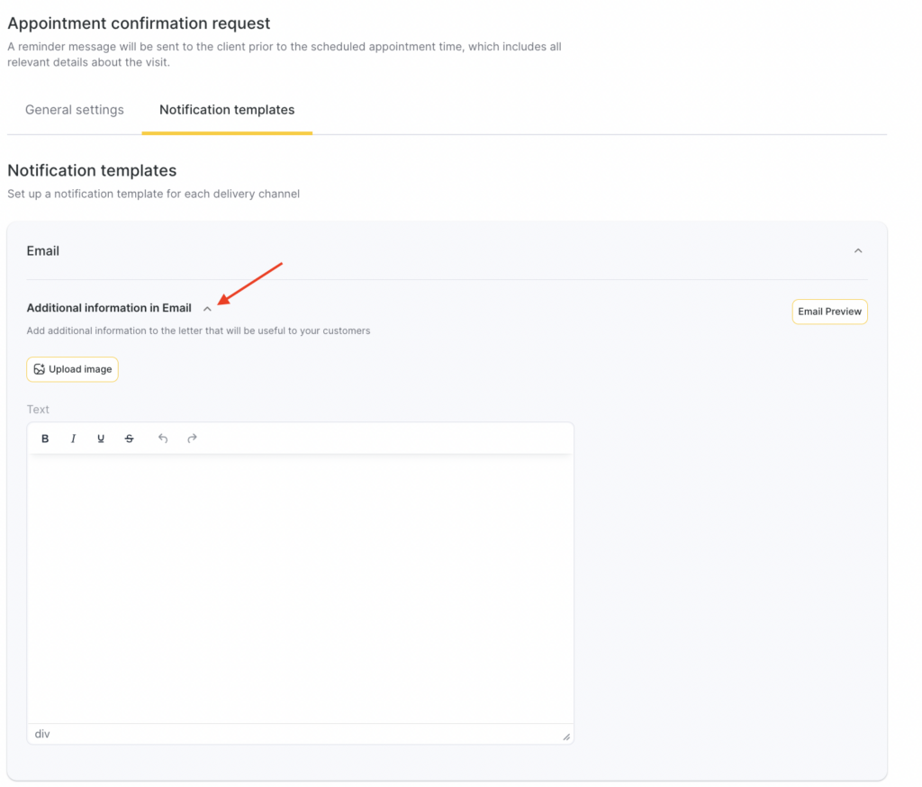
Task: Redo the last undone edit
Action: tap(192, 439)
